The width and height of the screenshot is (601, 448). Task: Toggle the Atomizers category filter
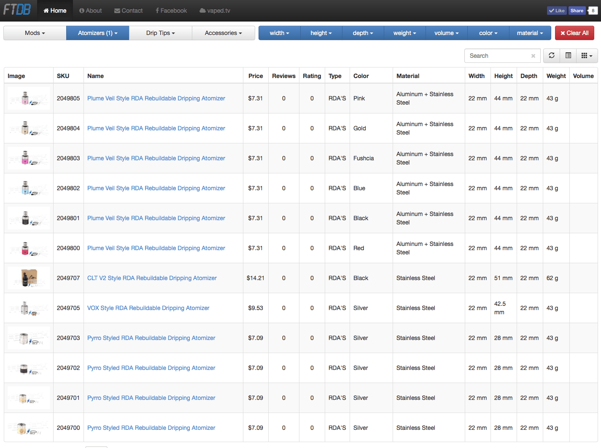click(x=97, y=32)
